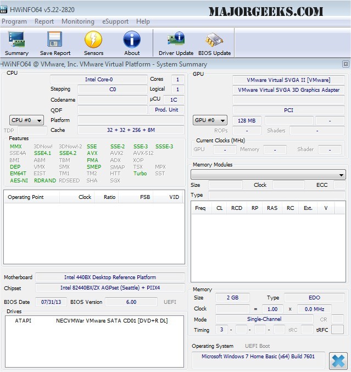Select the ATAPI NECVMWar drive entry

[x=94, y=321]
